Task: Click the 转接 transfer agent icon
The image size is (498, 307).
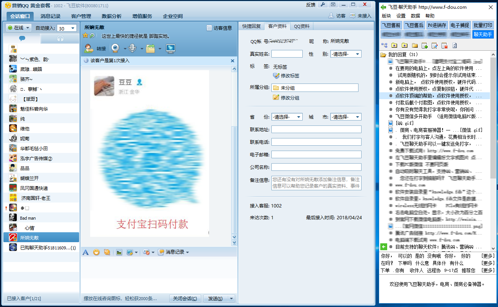Action: click(89, 48)
